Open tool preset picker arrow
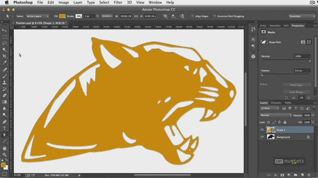The image size is (318, 178). [13, 16]
